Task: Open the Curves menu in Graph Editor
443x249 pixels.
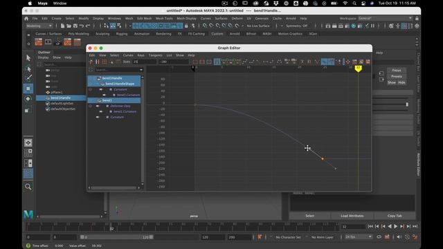Action: pyautogui.click(x=128, y=55)
